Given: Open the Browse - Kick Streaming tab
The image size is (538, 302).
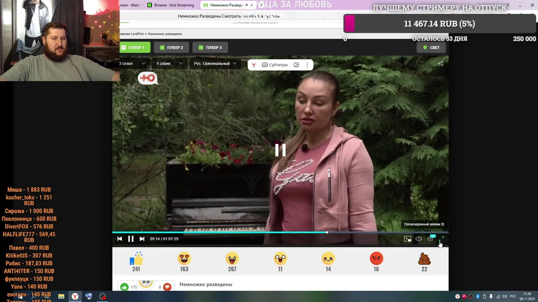Looking at the screenshot, I should coord(171,5).
